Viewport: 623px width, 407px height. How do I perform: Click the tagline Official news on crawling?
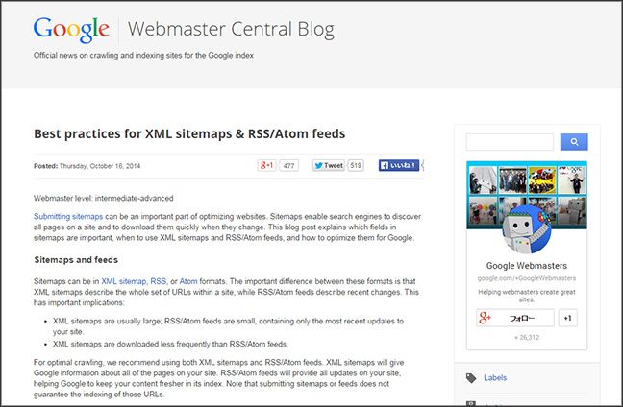(143, 55)
